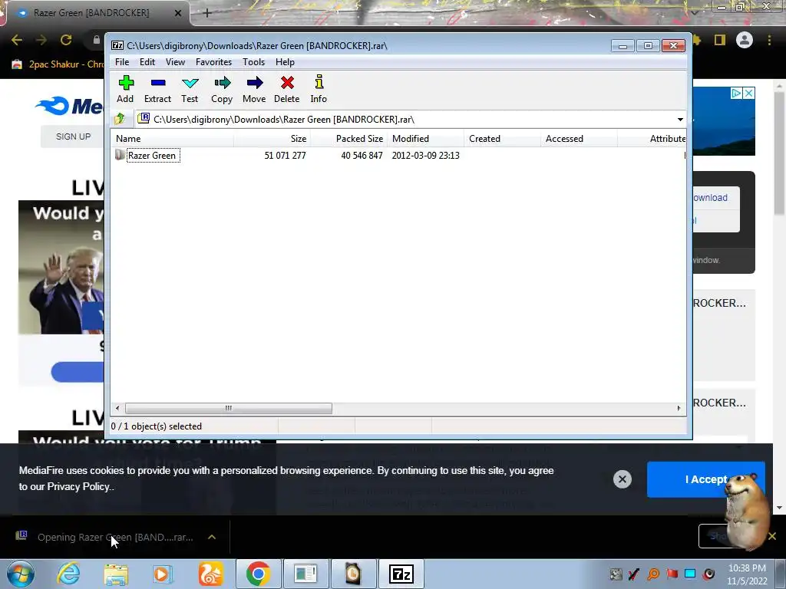The width and height of the screenshot is (786, 589).
Task: Click the red flag tray icon
Action: (x=672, y=574)
